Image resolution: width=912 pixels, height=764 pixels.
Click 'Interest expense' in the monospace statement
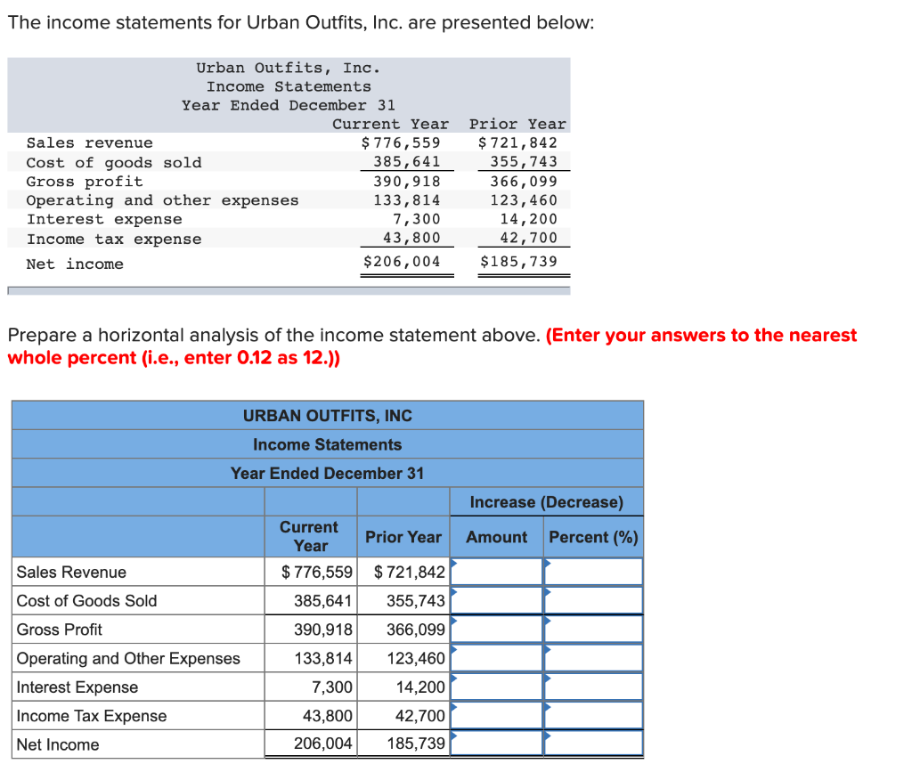click(104, 220)
